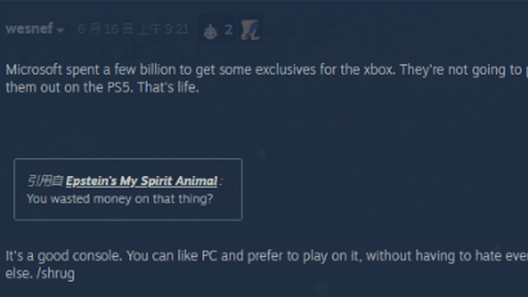Expand the dropdown arrow beside wesnef

pyautogui.click(x=61, y=30)
